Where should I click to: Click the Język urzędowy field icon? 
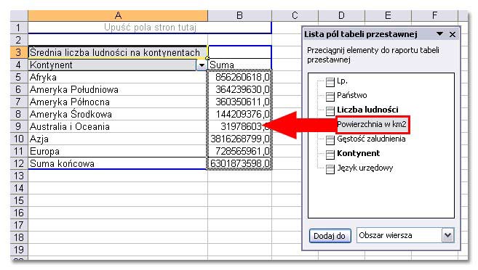(x=330, y=169)
